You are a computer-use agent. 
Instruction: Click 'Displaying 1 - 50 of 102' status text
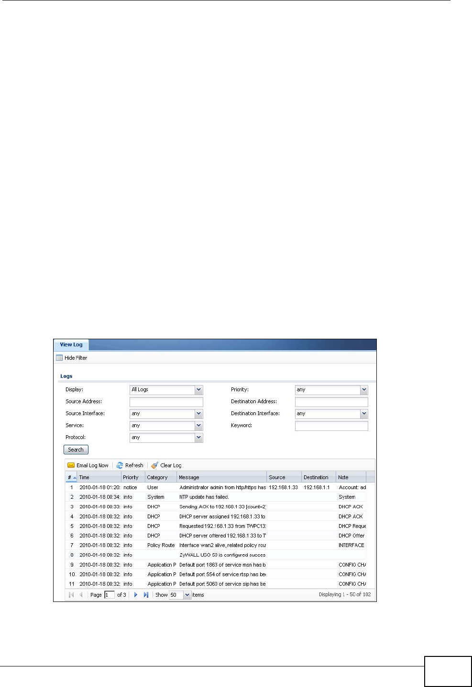[345, 595]
